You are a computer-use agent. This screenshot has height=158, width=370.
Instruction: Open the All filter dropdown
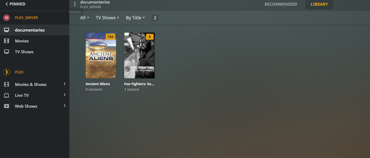84,18
